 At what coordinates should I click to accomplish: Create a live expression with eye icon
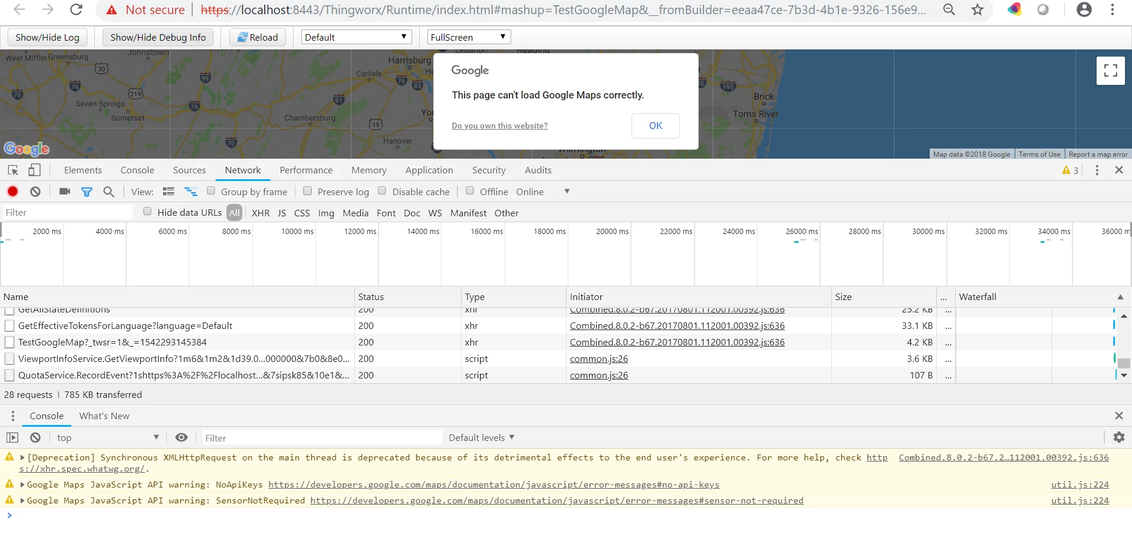(182, 437)
